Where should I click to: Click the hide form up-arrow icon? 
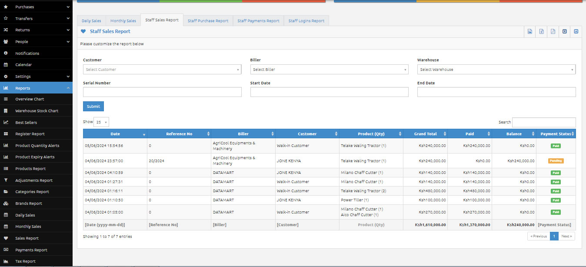tap(576, 31)
